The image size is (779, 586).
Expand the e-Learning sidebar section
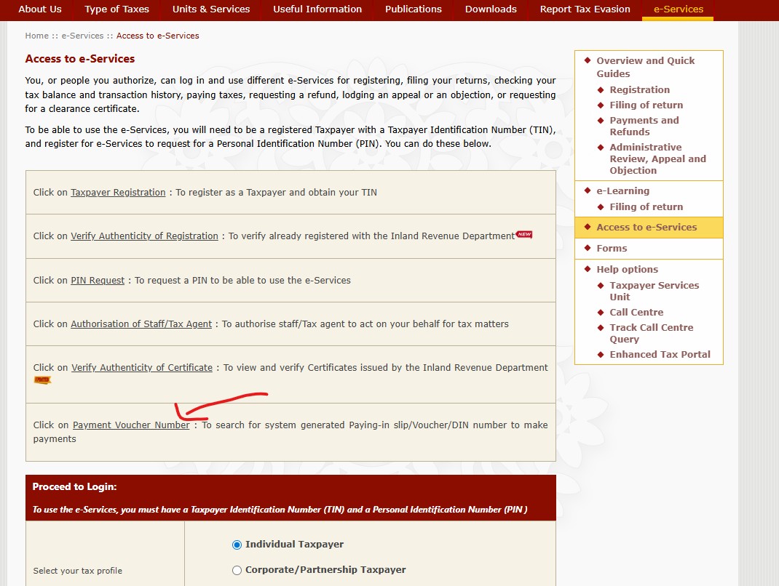622,191
